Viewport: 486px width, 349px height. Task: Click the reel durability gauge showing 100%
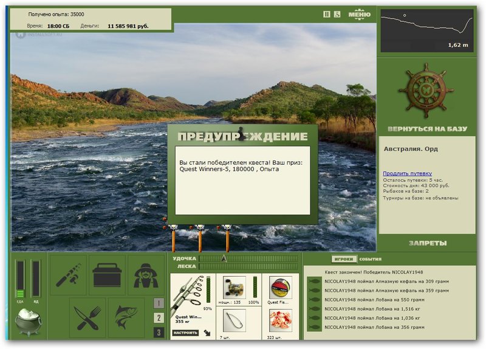click(x=255, y=287)
